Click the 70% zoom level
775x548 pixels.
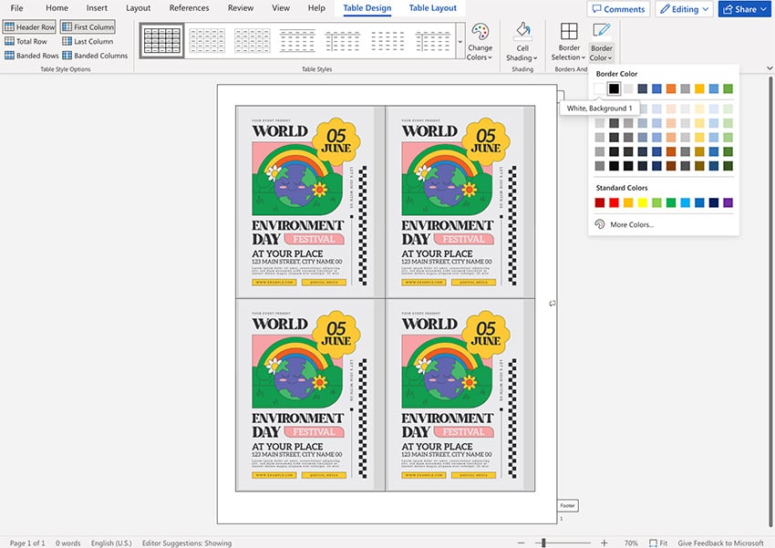(631, 543)
